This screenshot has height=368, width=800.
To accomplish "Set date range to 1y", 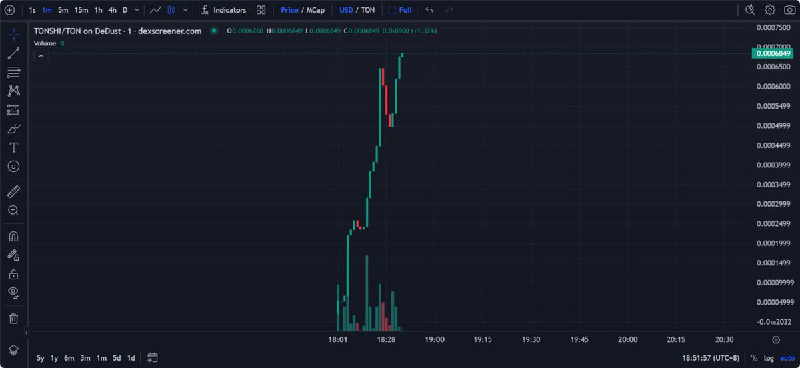I will 55,358.
